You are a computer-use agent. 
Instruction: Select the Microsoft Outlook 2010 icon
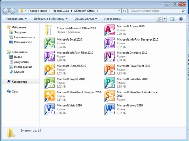pyautogui.click(x=50, y=70)
